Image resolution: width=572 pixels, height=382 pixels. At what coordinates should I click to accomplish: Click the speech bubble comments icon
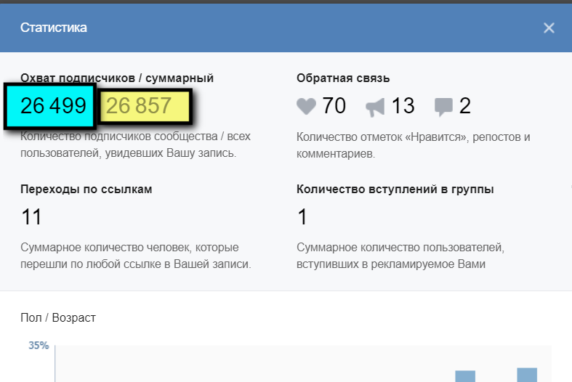click(443, 107)
